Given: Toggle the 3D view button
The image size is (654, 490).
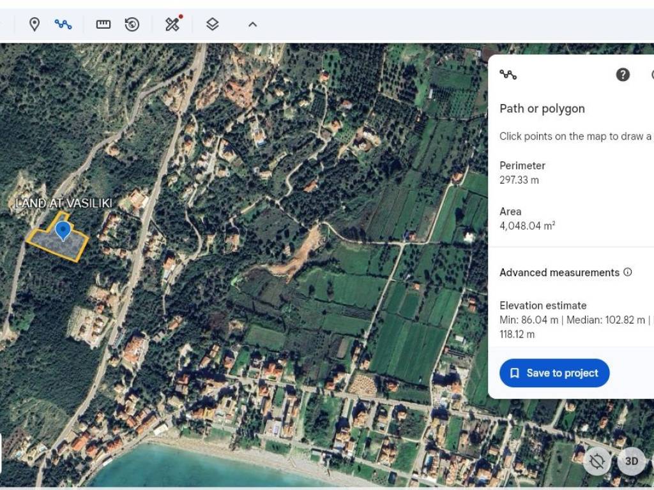Looking at the screenshot, I should (x=631, y=461).
